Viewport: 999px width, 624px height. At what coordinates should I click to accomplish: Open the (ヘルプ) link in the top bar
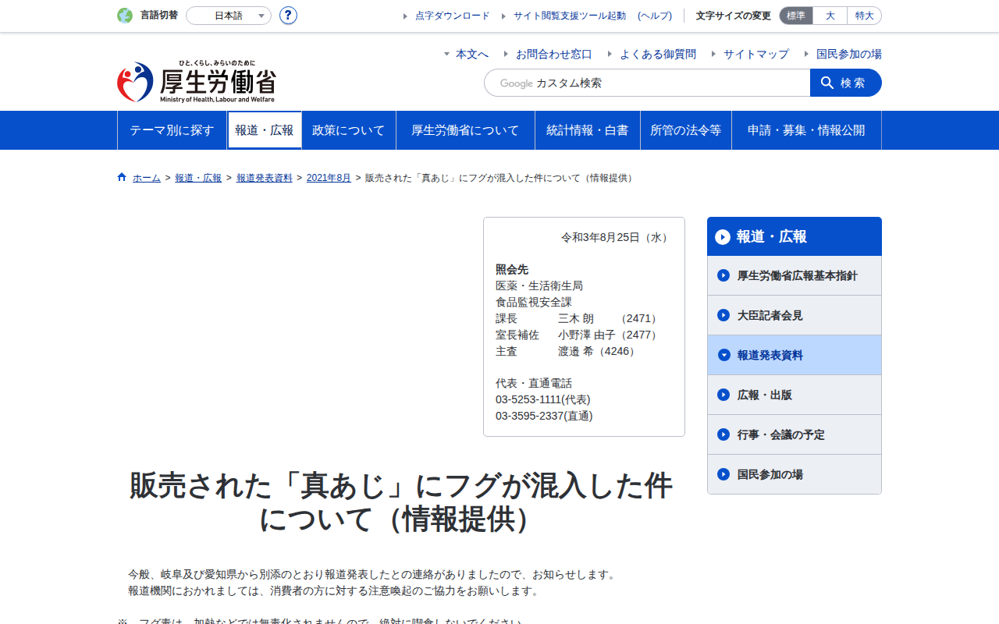tap(655, 16)
